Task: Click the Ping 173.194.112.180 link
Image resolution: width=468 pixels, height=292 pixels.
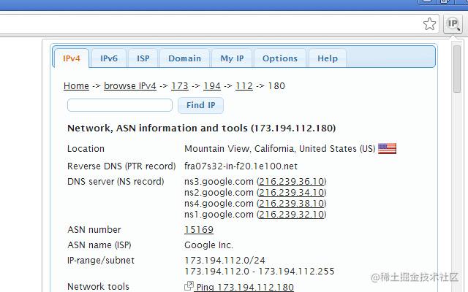Action: tap(245, 287)
